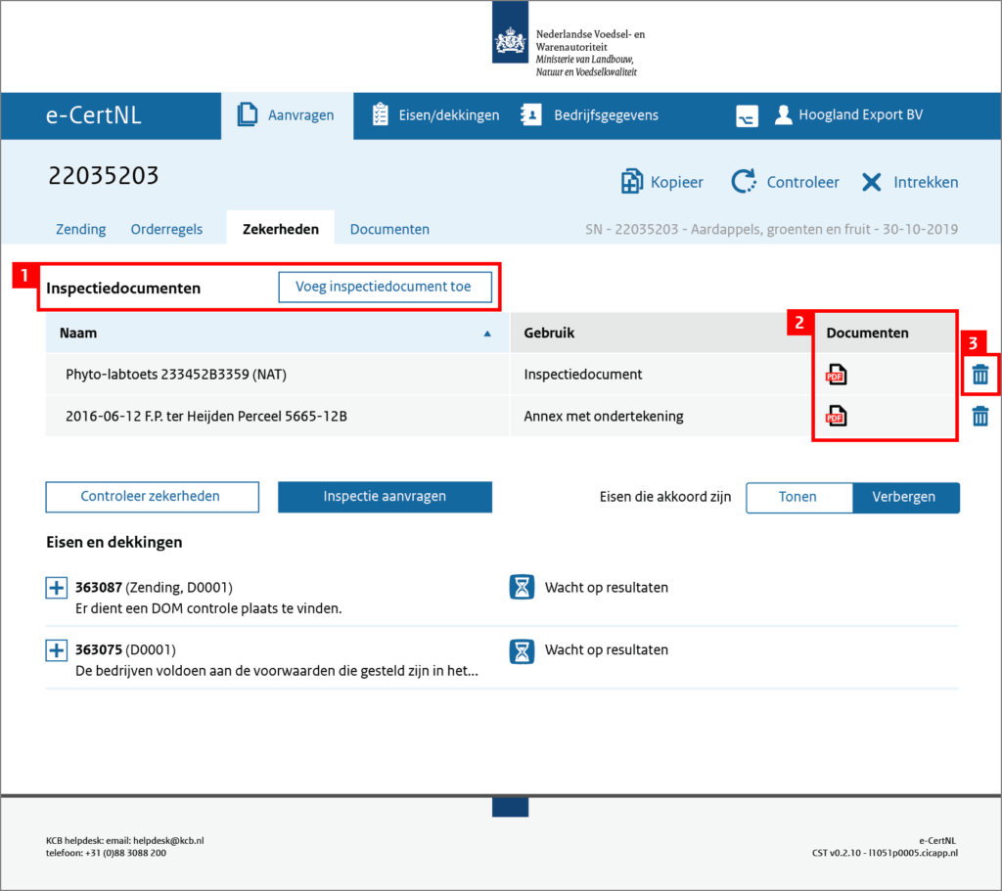
Task: Click Wacht op resultaten for 363075
Action: [x=607, y=650]
